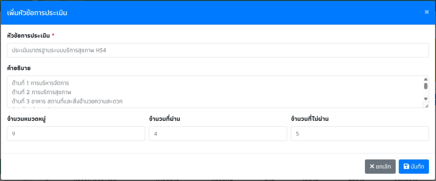Click the ด้านที่ 2 การบริการสุขภาพ line
Screen dimensions: 436x181
point(41,92)
